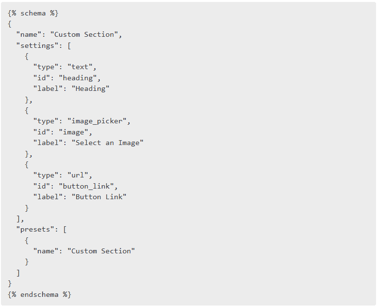Select the "text" type value
Image resolution: width=378 pixels, height=307 pixels.
80,67
